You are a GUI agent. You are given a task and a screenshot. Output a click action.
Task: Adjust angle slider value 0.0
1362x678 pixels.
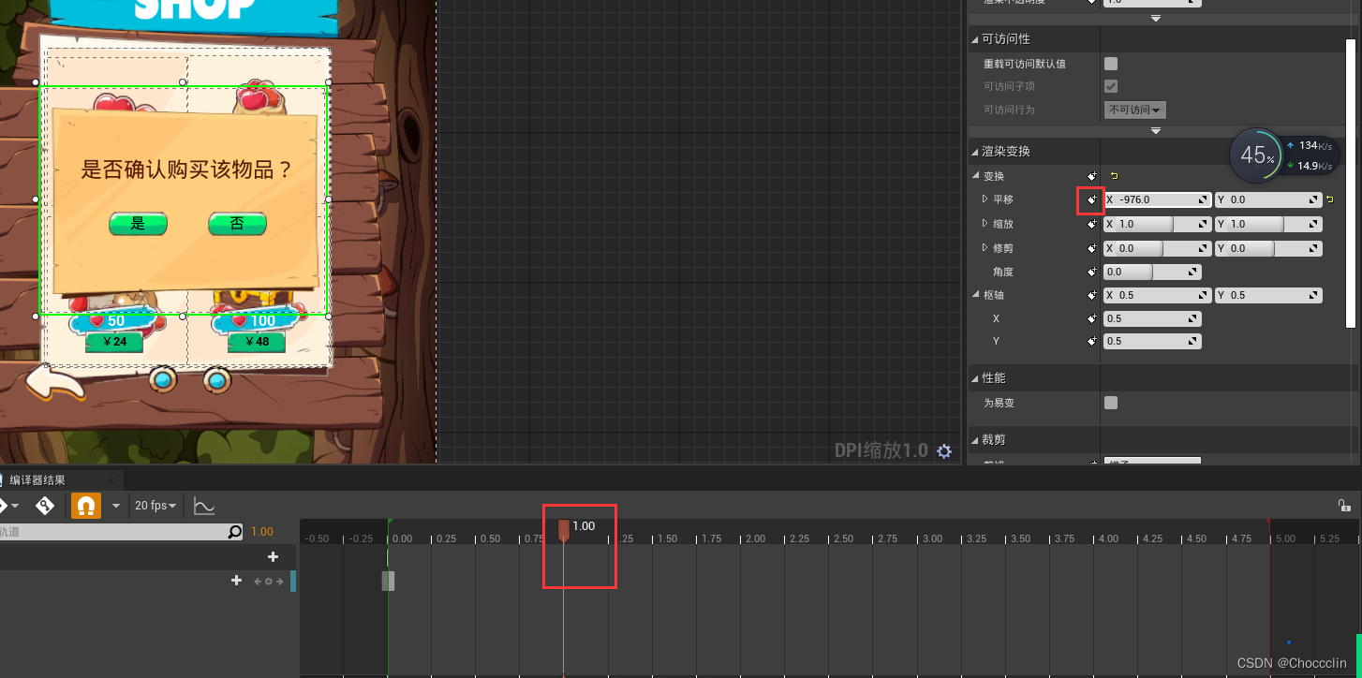click(x=1152, y=272)
